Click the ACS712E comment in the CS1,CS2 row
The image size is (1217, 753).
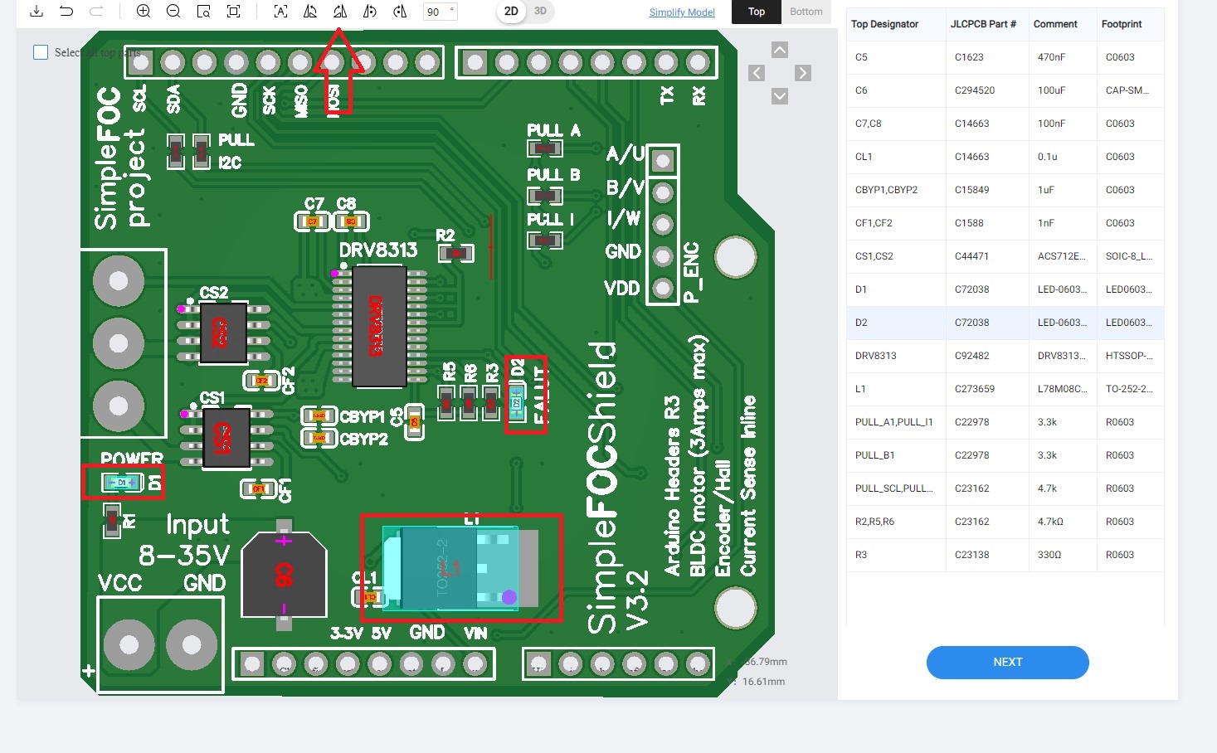tap(1061, 256)
